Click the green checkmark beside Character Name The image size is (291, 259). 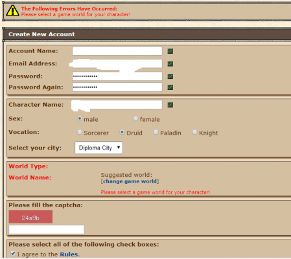point(170,105)
